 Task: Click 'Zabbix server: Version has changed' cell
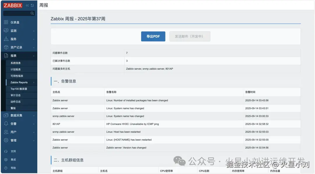point(126,147)
